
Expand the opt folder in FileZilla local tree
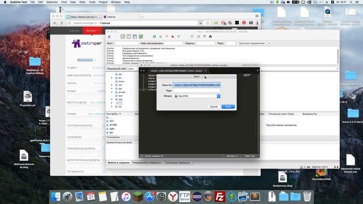pyautogui.click(x=112, y=88)
